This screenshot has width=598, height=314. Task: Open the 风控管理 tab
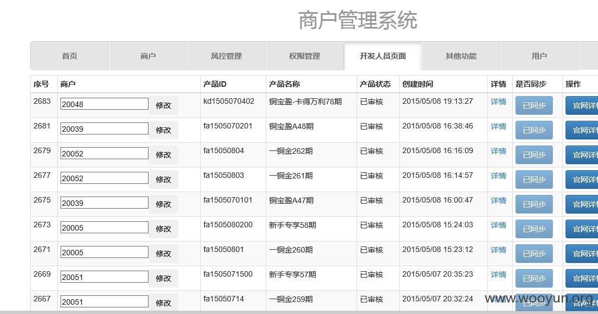point(226,56)
